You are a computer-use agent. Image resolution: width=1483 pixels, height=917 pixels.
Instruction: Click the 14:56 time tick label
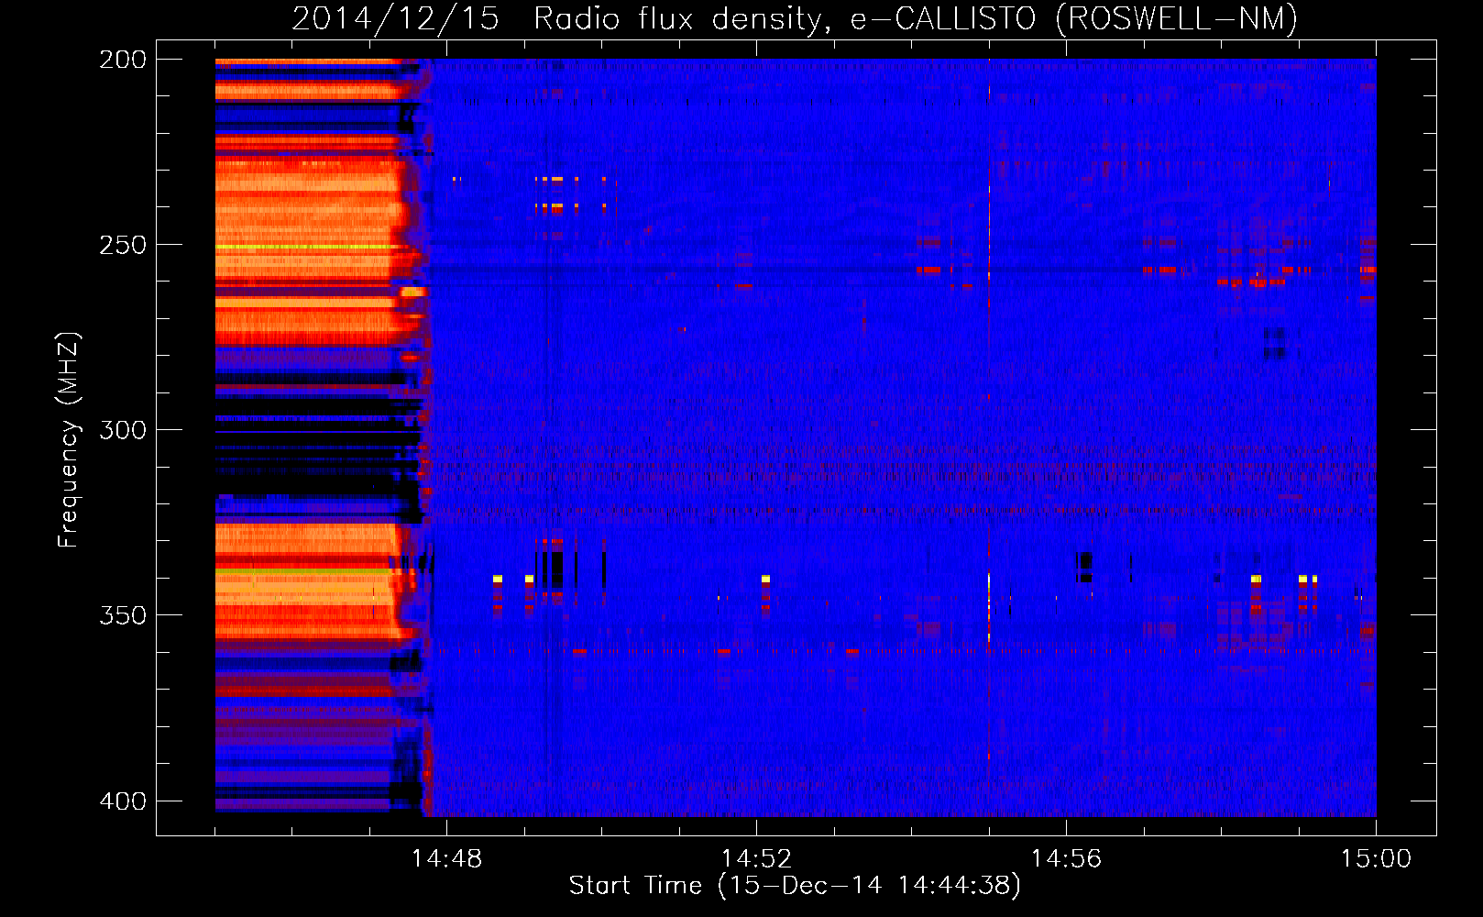pyautogui.click(x=1066, y=858)
